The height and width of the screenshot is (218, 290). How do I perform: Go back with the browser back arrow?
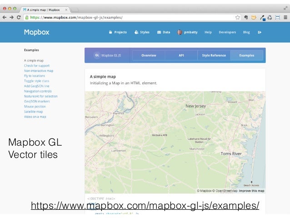pyautogui.click(x=5, y=17)
